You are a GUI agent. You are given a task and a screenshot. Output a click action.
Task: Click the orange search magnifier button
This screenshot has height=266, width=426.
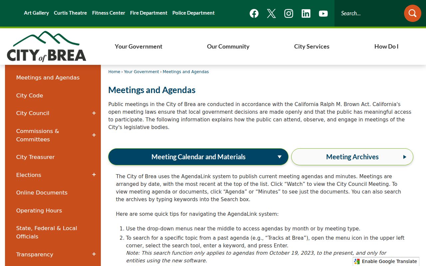click(x=412, y=13)
